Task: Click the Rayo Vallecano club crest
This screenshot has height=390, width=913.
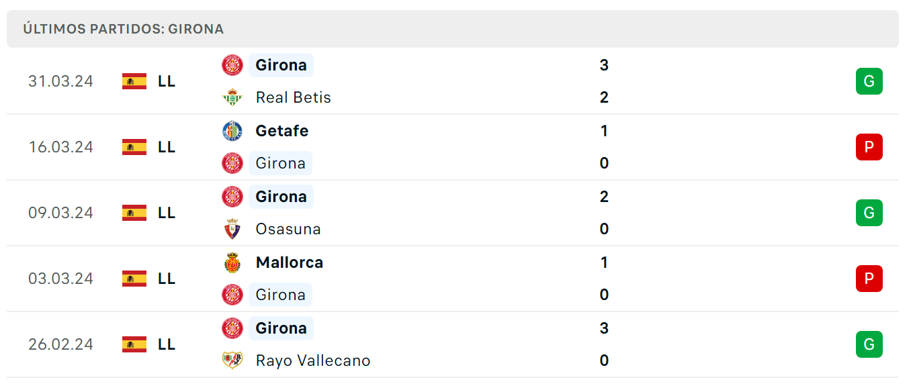Action: 232,360
